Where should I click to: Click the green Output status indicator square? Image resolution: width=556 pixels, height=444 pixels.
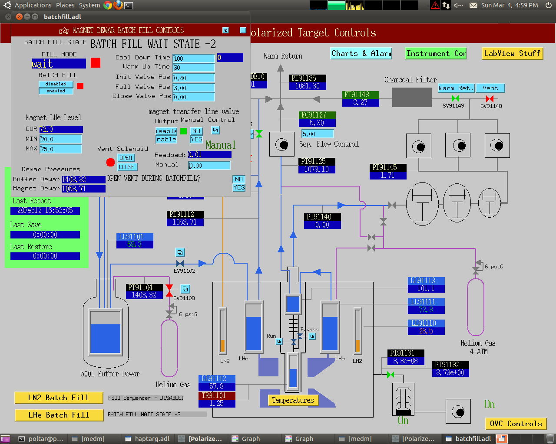click(x=183, y=131)
